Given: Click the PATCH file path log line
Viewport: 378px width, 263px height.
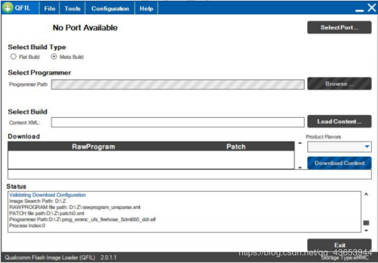Looking at the screenshot, I should click(x=47, y=213).
